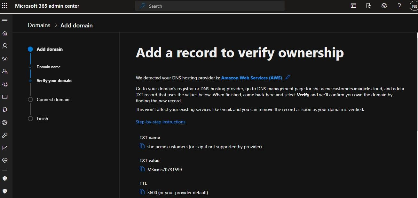Click Amazon Web Services (AWS) provider link
418x198 pixels.
[251, 78]
